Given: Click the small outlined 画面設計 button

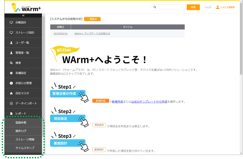Looking at the screenshot, I should click(x=99, y=150).
